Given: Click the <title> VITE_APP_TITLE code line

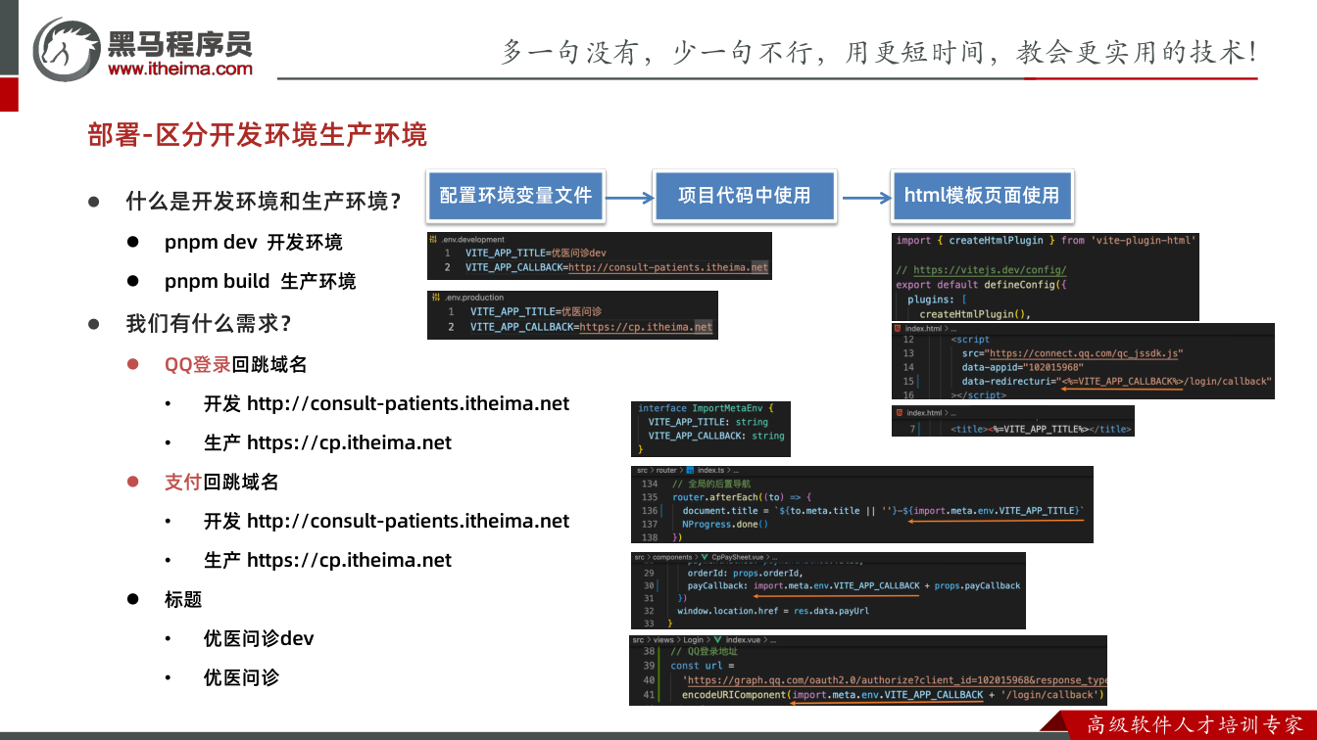Looking at the screenshot, I should [1041, 429].
